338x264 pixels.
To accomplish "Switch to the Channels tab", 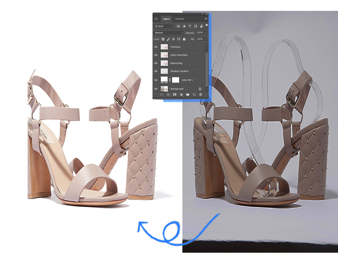I will click(179, 19).
